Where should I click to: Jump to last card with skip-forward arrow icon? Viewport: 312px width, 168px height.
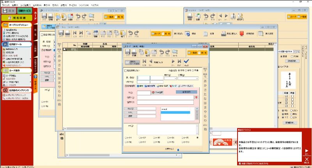pyautogui.click(x=179, y=61)
